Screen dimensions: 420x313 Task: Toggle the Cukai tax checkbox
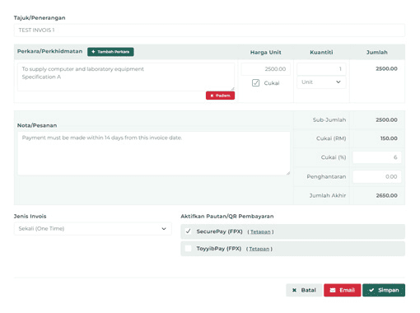click(x=255, y=83)
